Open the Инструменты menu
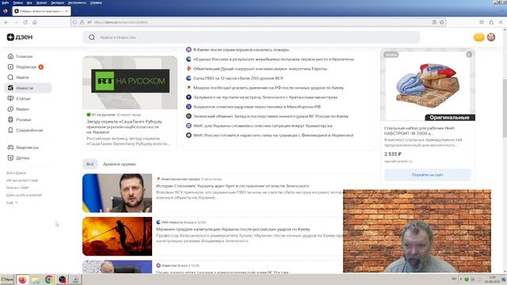Image resolution: width=507 pixels, height=285 pixels. pyautogui.click(x=77, y=2)
